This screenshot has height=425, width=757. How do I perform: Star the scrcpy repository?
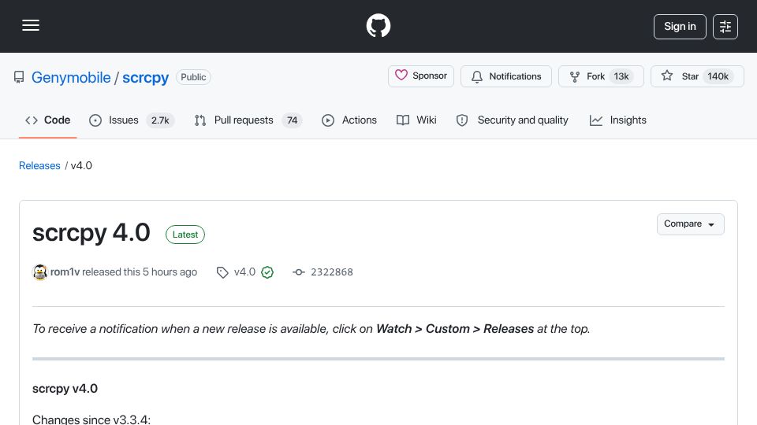(x=697, y=76)
